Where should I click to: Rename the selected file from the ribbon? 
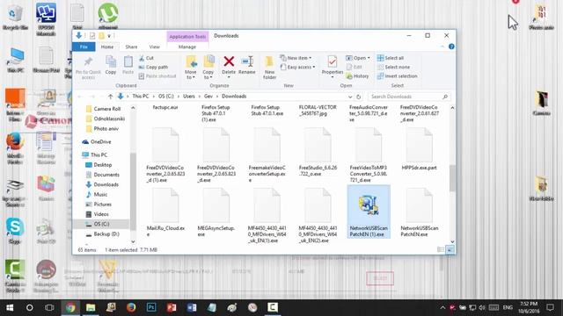pos(247,65)
